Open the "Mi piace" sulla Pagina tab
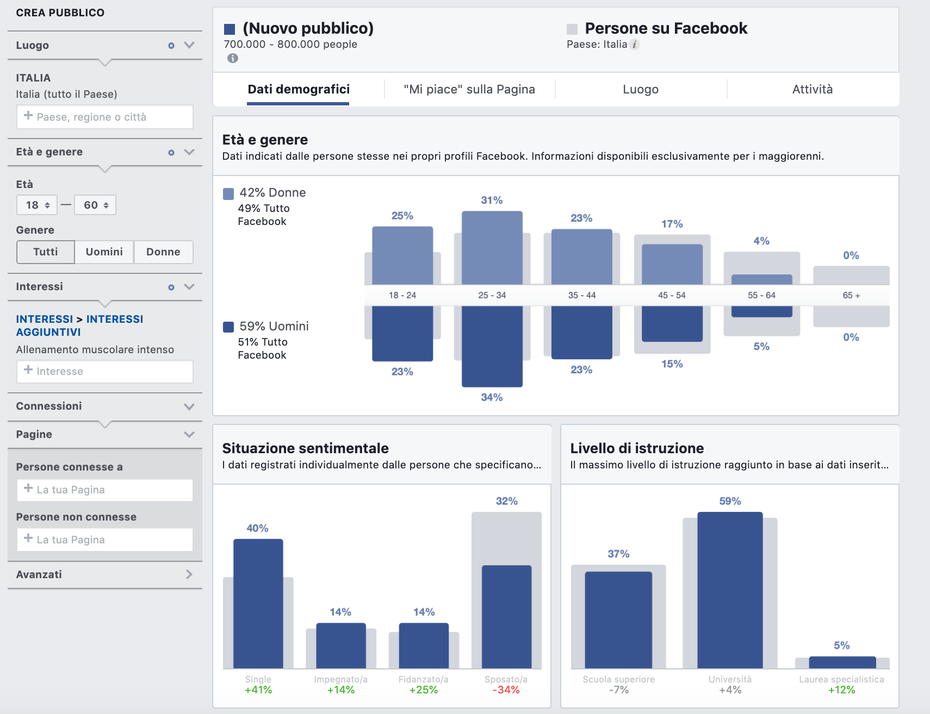Screen dimensions: 930x714 [469, 89]
